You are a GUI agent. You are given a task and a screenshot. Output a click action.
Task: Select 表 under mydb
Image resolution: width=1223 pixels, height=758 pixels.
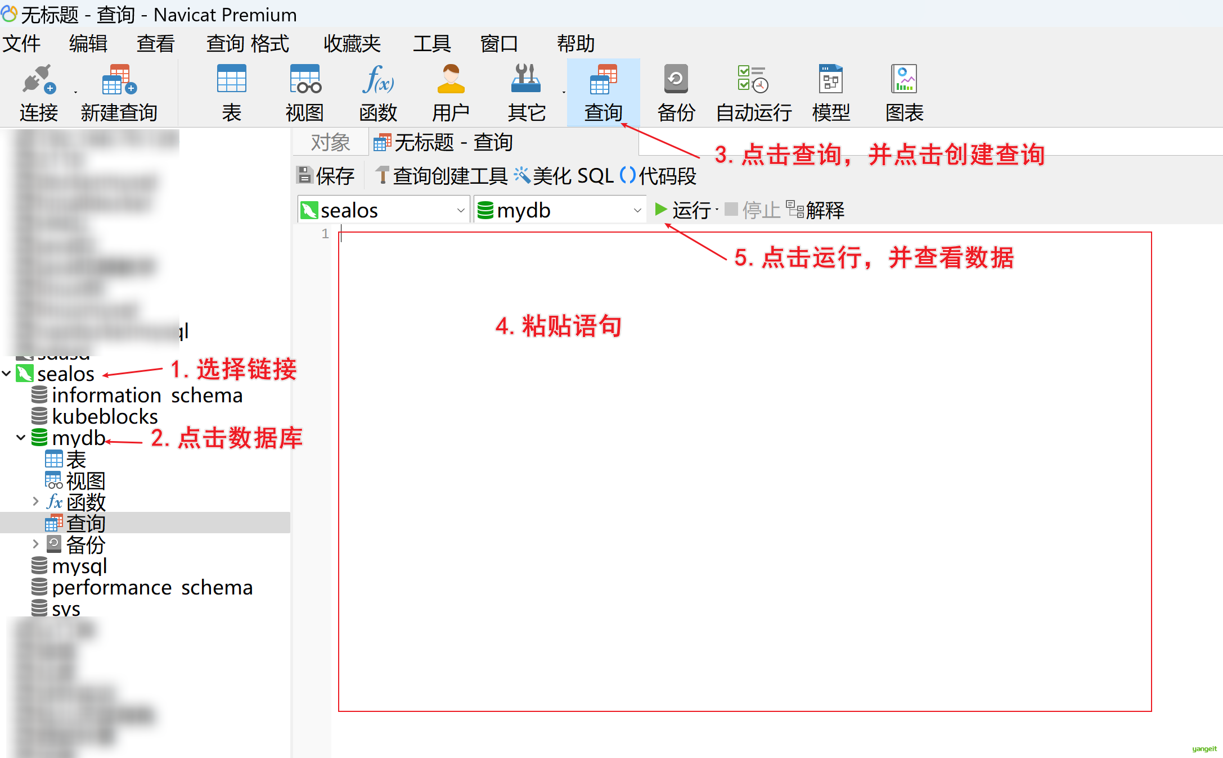[75, 459]
